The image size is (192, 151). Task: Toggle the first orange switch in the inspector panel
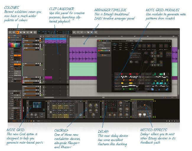coord(17,56)
